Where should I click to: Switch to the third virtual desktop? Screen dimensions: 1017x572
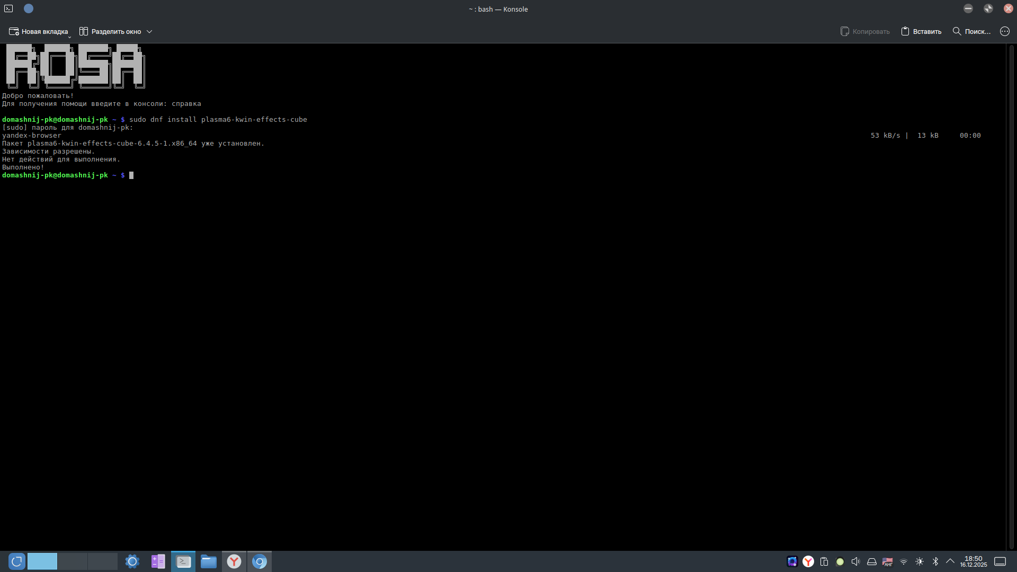(x=103, y=561)
